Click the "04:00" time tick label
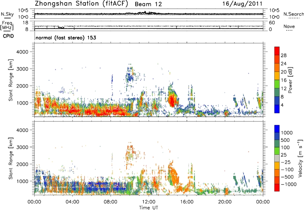304x210 pixels. pos(72,202)
